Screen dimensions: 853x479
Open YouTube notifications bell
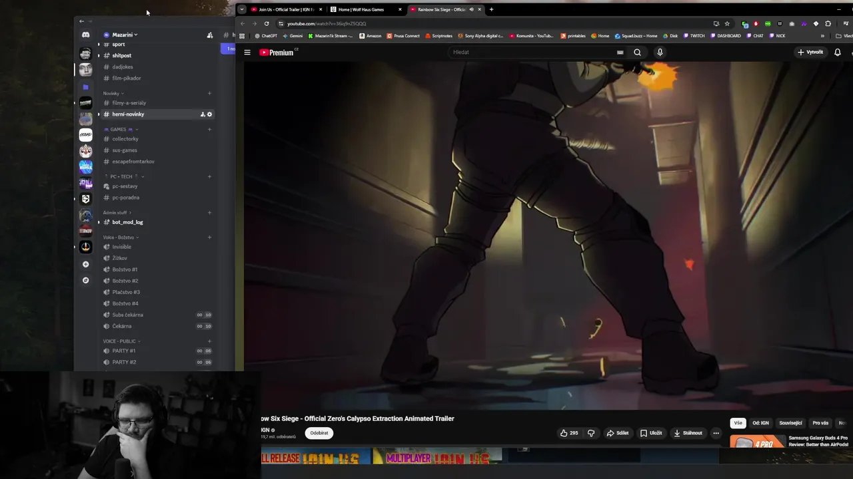[838, 52]
